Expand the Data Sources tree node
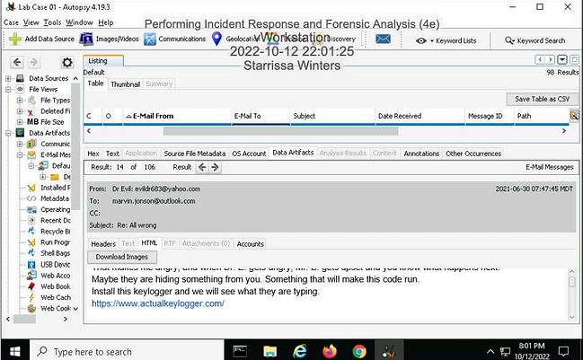This screenshot has height=360, width=583. pos(8,78)
